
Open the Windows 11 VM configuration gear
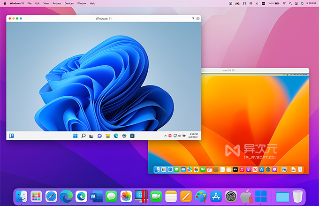coord(198,18)
